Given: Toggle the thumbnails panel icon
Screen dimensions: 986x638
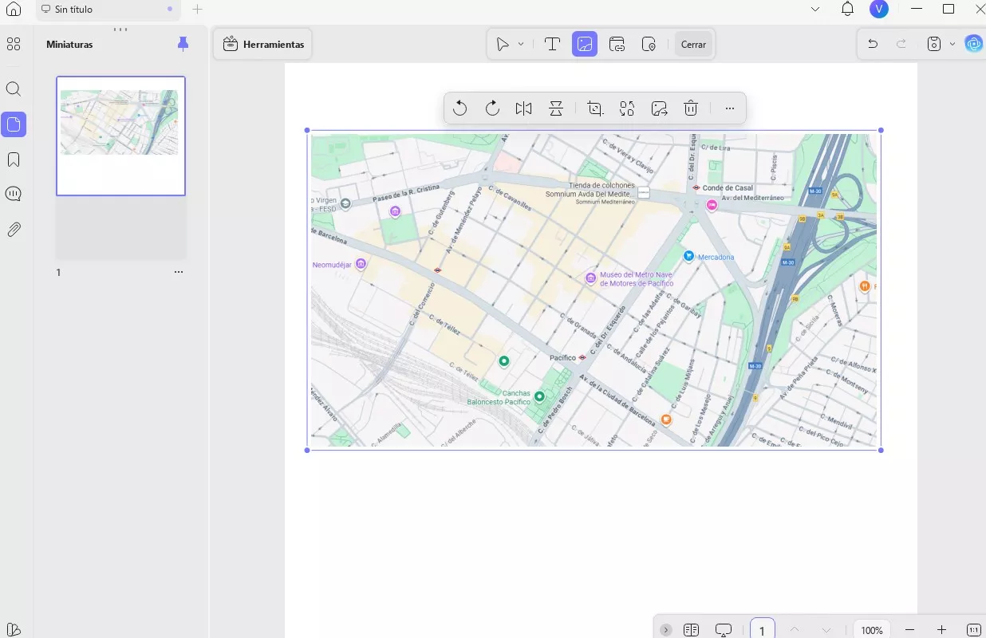Looking at the screenshot, I should pos(14,124).
